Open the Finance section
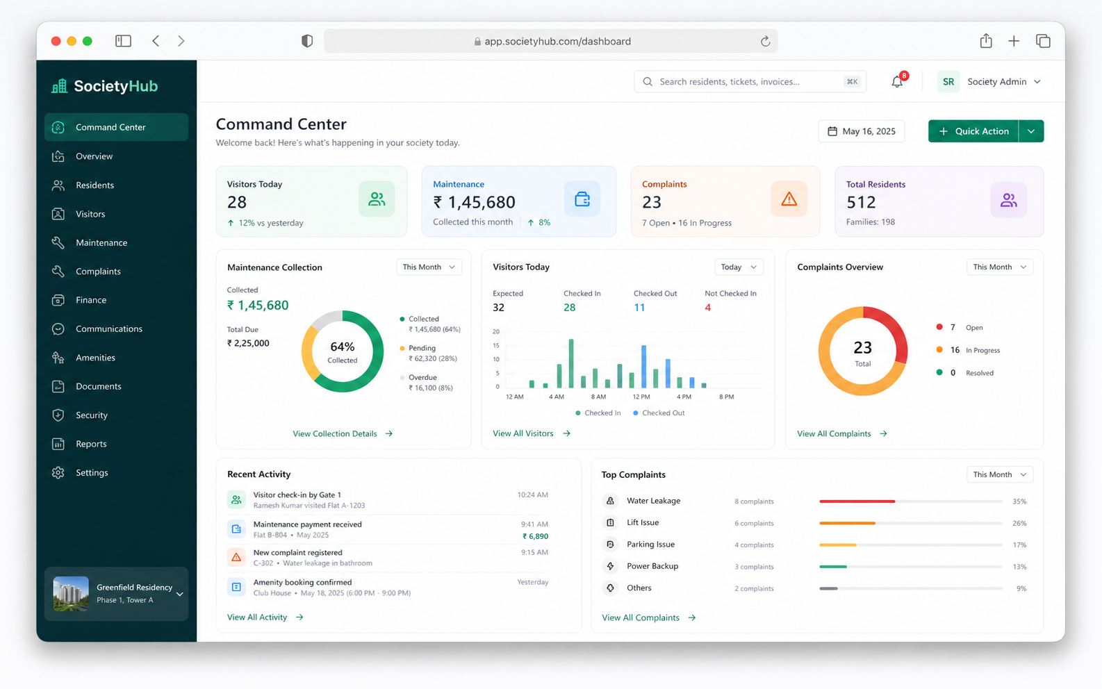The width and height of the screenshot is (1102, 689). tap(117, 300)
